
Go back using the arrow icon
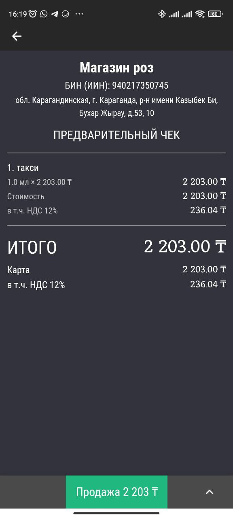point(17,36)
